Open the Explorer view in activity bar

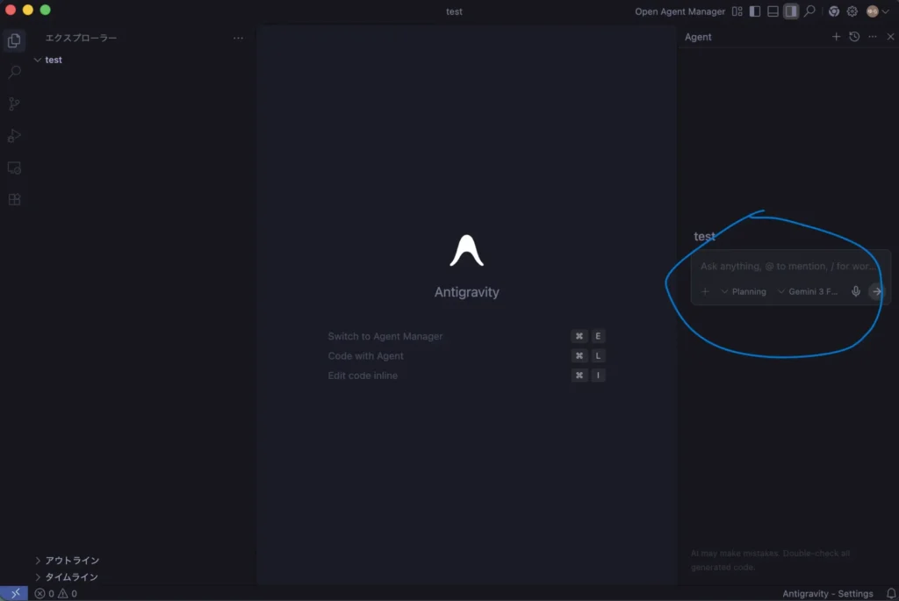point(14,40)
